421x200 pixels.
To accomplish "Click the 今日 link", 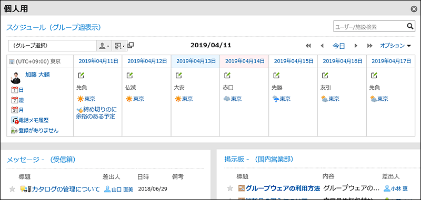I will pos(338,46).
